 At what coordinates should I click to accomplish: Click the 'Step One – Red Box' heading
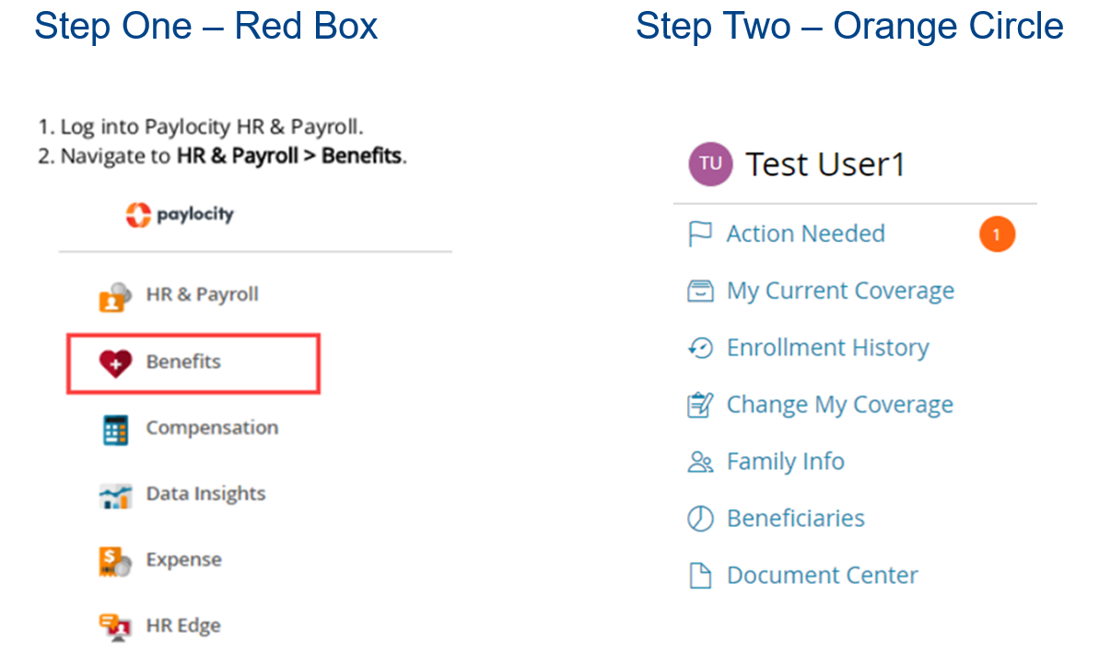pyautogui.click(x=205, y=26)
